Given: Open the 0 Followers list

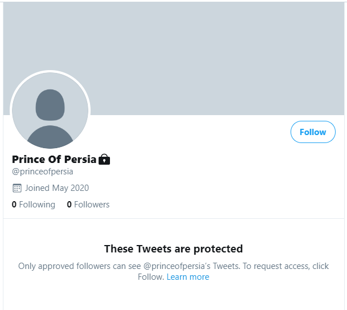Looking at the screenshot, I should (88, 205).
